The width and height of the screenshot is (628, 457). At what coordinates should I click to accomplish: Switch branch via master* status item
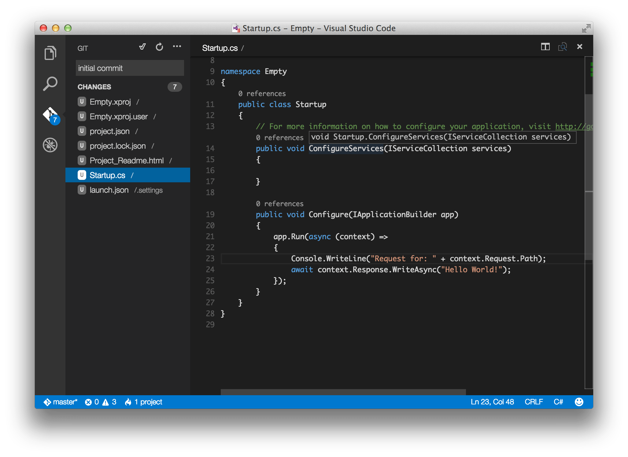(x=61, y=402)
